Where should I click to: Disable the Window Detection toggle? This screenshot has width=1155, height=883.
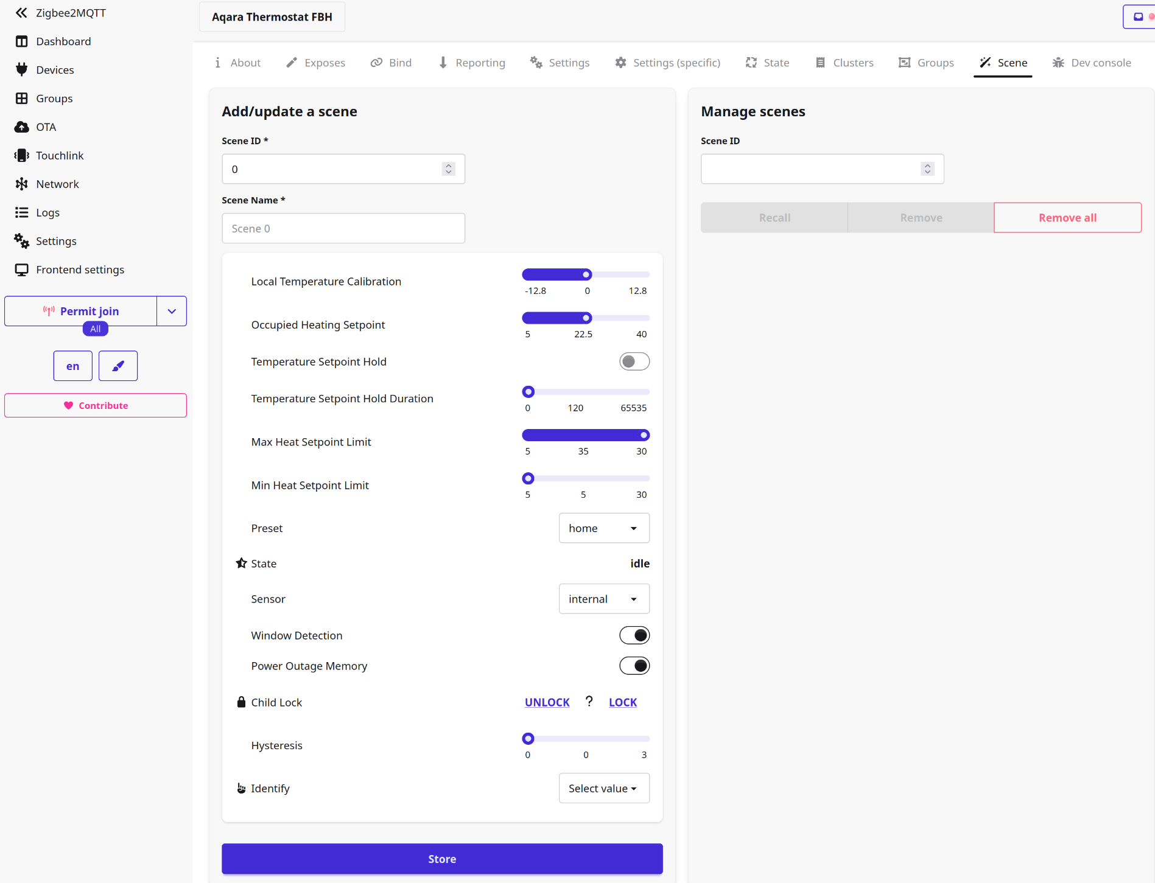[634, 635]
